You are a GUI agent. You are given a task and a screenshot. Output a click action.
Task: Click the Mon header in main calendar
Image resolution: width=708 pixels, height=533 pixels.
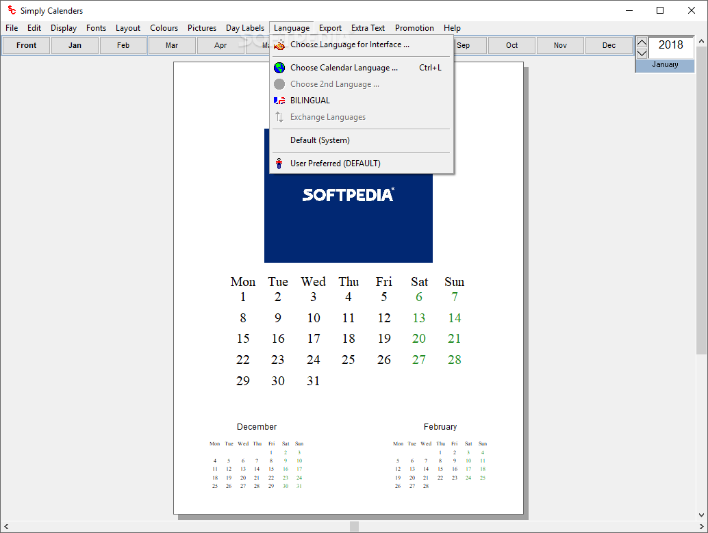click(x=243, y=282)
